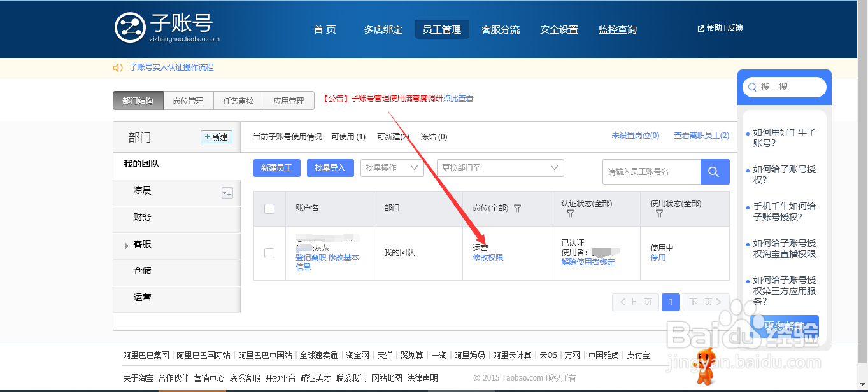Tick the select-all checkbox in table header
Viewport: 868px width, 392px height.
(269, 209)
